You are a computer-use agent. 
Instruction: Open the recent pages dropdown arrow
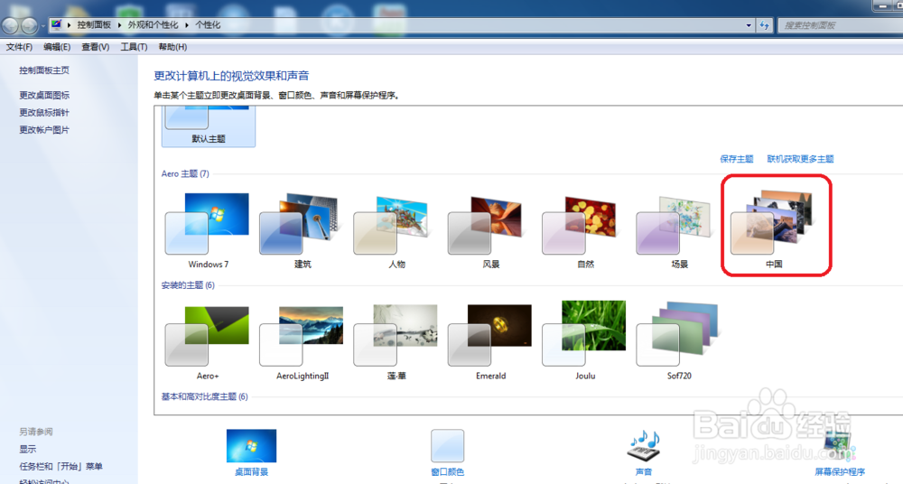(42, 26)
